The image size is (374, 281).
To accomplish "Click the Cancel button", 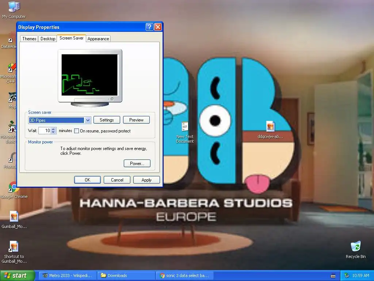I will click(117, 180).
